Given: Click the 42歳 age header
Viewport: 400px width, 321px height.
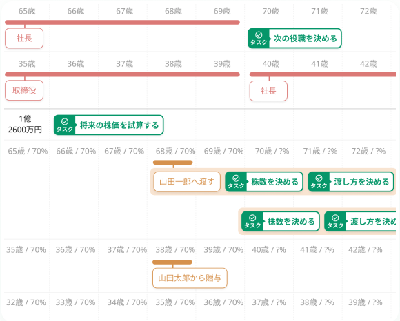Looking at the screenshot, I should coord(368,63).
